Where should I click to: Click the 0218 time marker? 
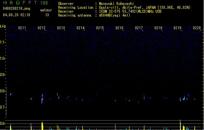pos(158,28)
